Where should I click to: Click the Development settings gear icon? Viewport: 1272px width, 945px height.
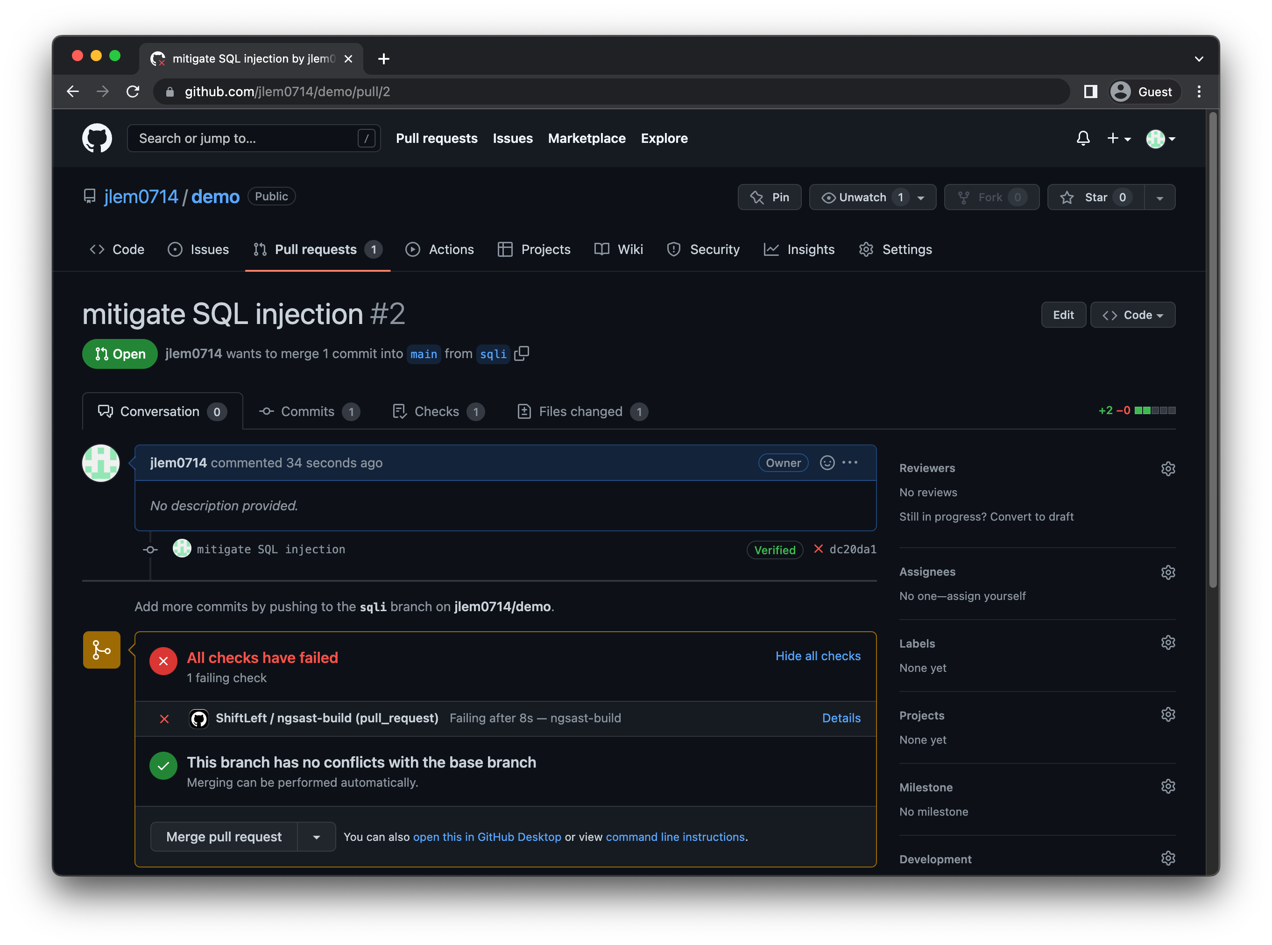[1169, 858]
